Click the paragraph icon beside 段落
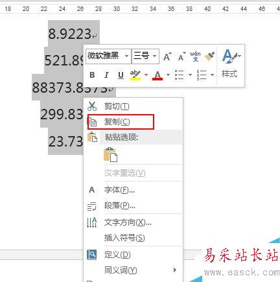The height and width of the screenshot is (282, 280). 92,206
